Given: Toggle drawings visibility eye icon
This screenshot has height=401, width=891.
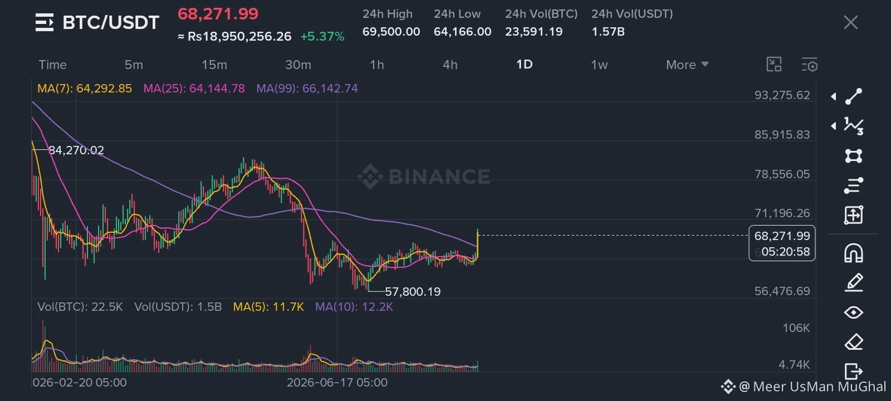Looking at the screenshot, I should [x=854, y=312].
